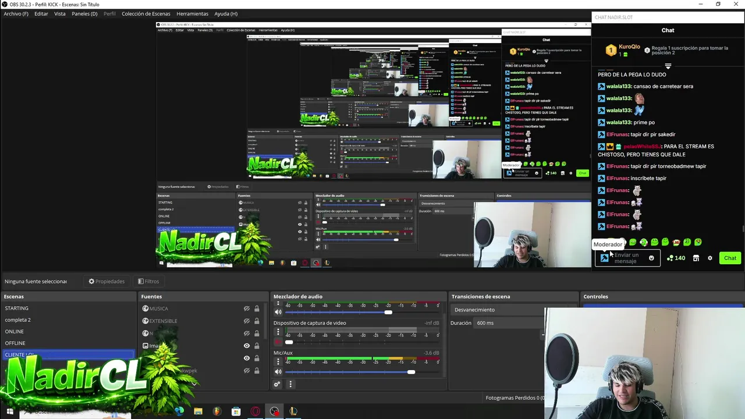Click the 140 channel points counter
The image size is (745, 419).
(x=676, y=258)
